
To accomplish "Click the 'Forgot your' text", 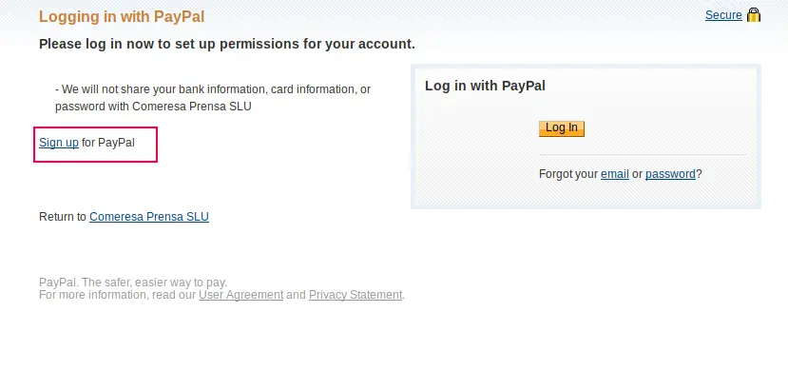I will tap(568, 174).
